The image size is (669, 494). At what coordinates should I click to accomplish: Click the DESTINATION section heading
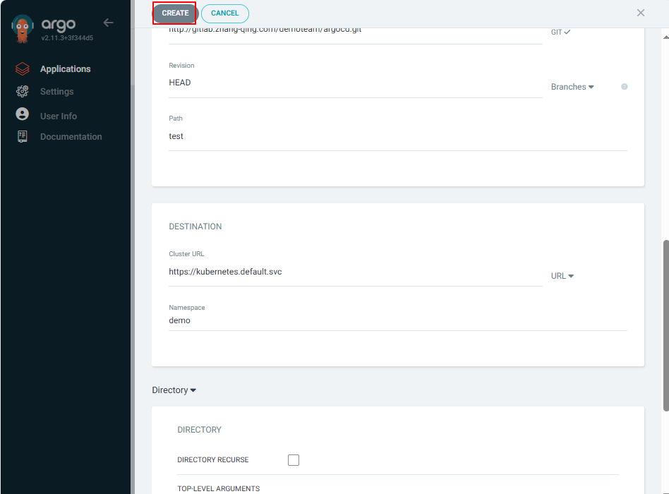tap(195, 227)
